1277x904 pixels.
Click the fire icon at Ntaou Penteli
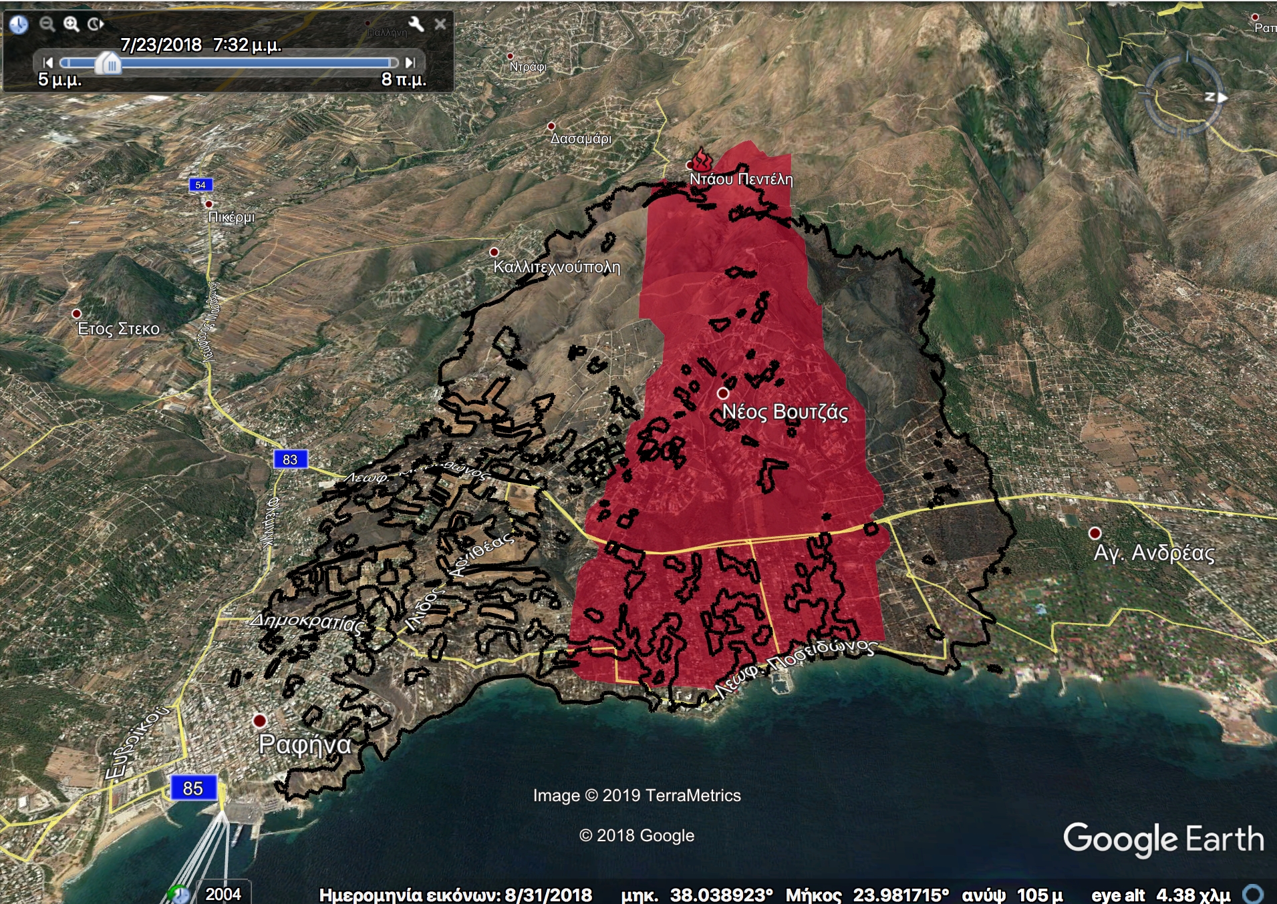point(701,160)
